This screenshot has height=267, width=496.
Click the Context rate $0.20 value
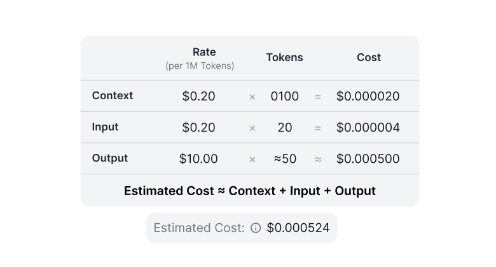pos(198,97)
